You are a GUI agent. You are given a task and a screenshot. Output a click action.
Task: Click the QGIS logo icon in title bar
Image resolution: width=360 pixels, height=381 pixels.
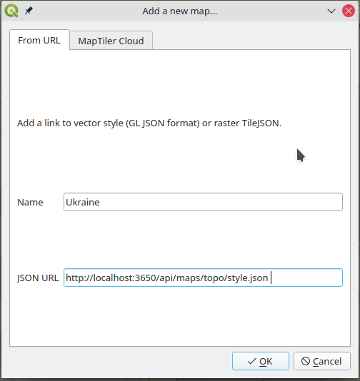coord(11,11)
